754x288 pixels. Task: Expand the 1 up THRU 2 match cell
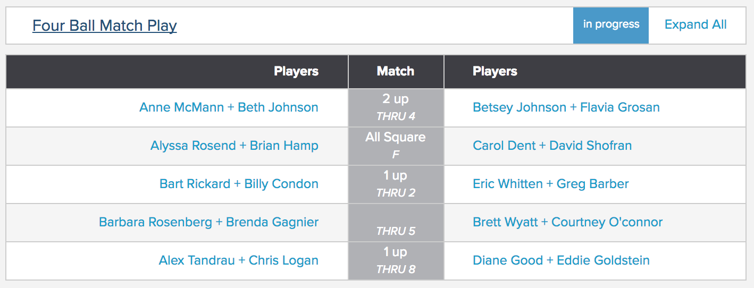point(396,184)
